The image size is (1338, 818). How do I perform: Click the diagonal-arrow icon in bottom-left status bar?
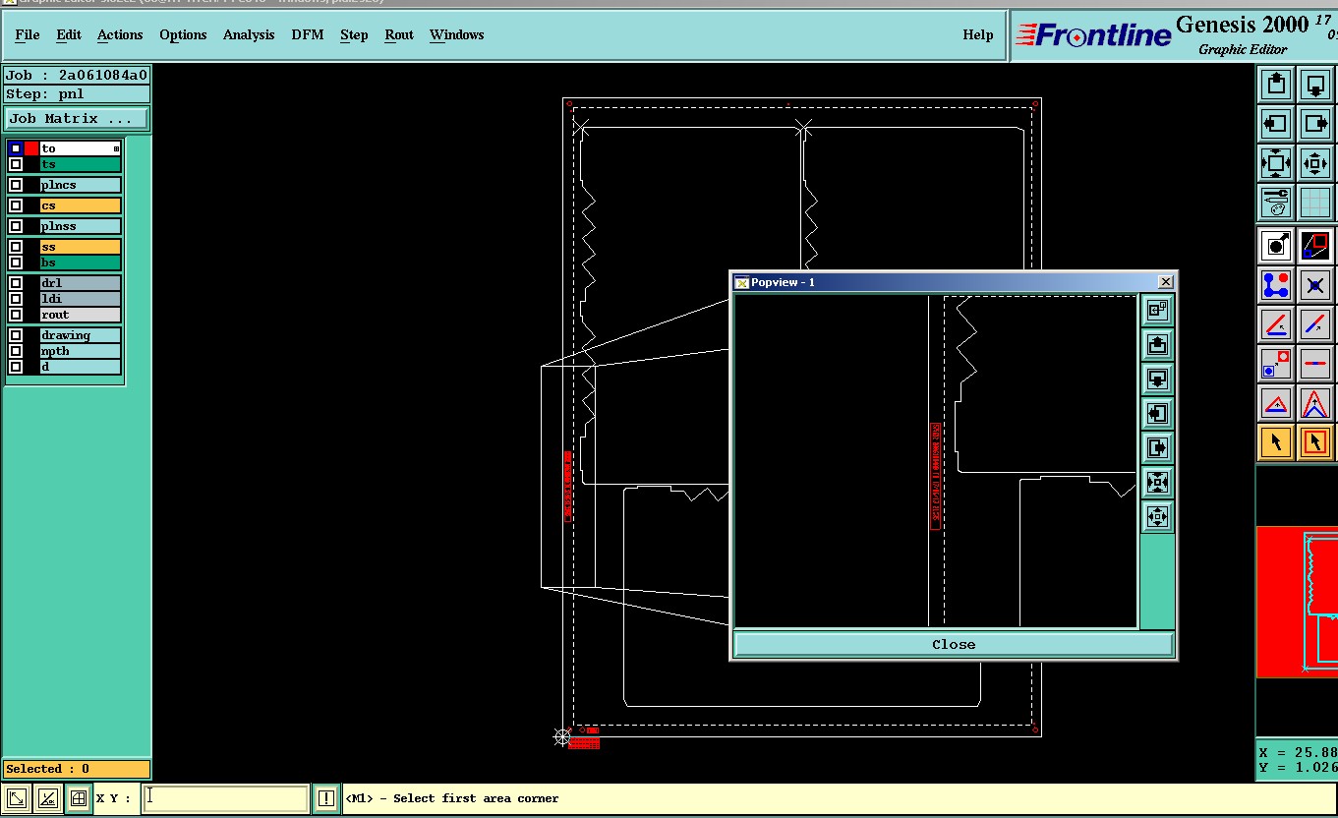(x=17, y=798)
